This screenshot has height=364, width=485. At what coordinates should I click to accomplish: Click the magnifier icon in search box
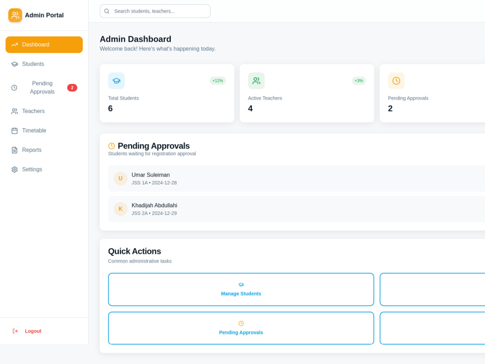[107, 11]
